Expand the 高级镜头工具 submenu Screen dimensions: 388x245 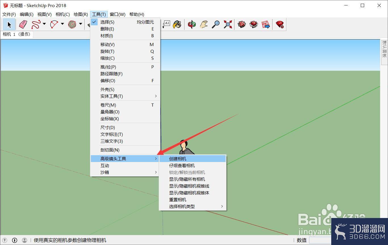coord(125,159)
